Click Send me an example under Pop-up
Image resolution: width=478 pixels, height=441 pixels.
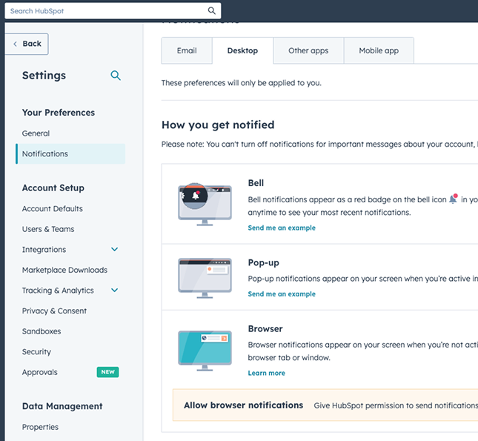(282, 294)
